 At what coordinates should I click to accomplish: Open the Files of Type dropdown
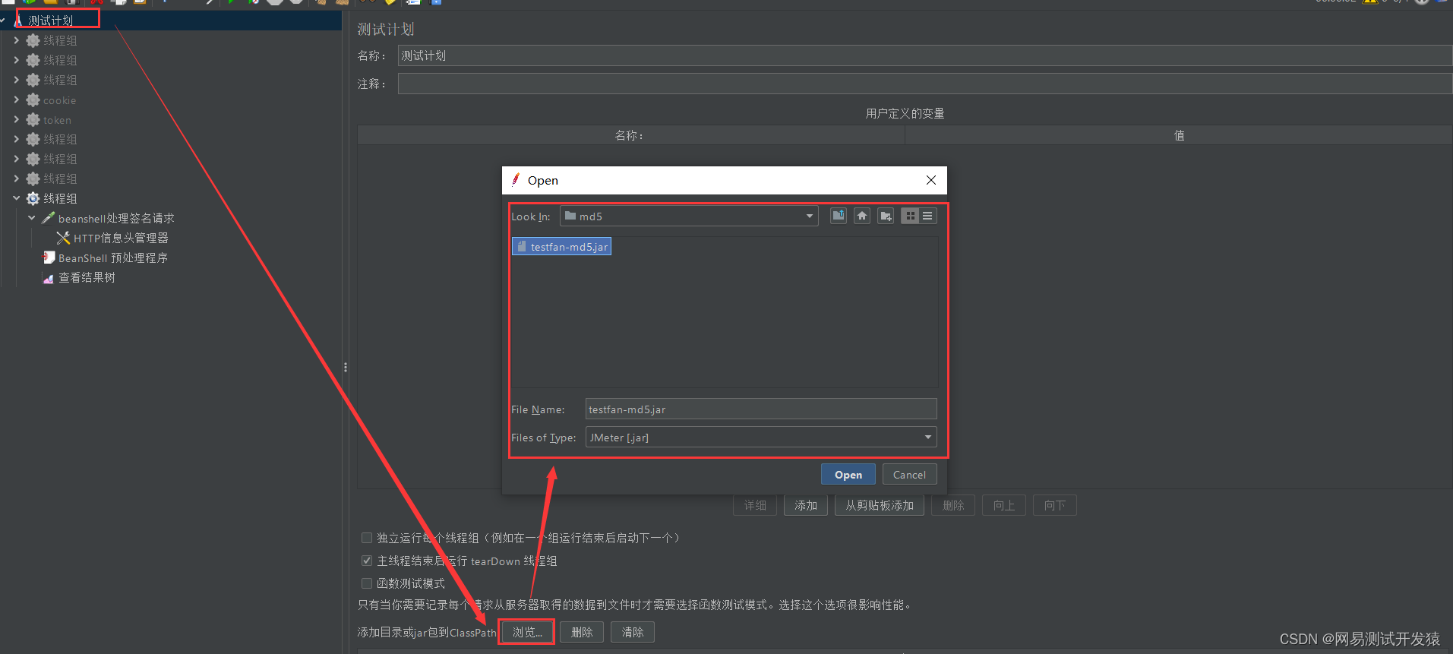coord(928,437)
